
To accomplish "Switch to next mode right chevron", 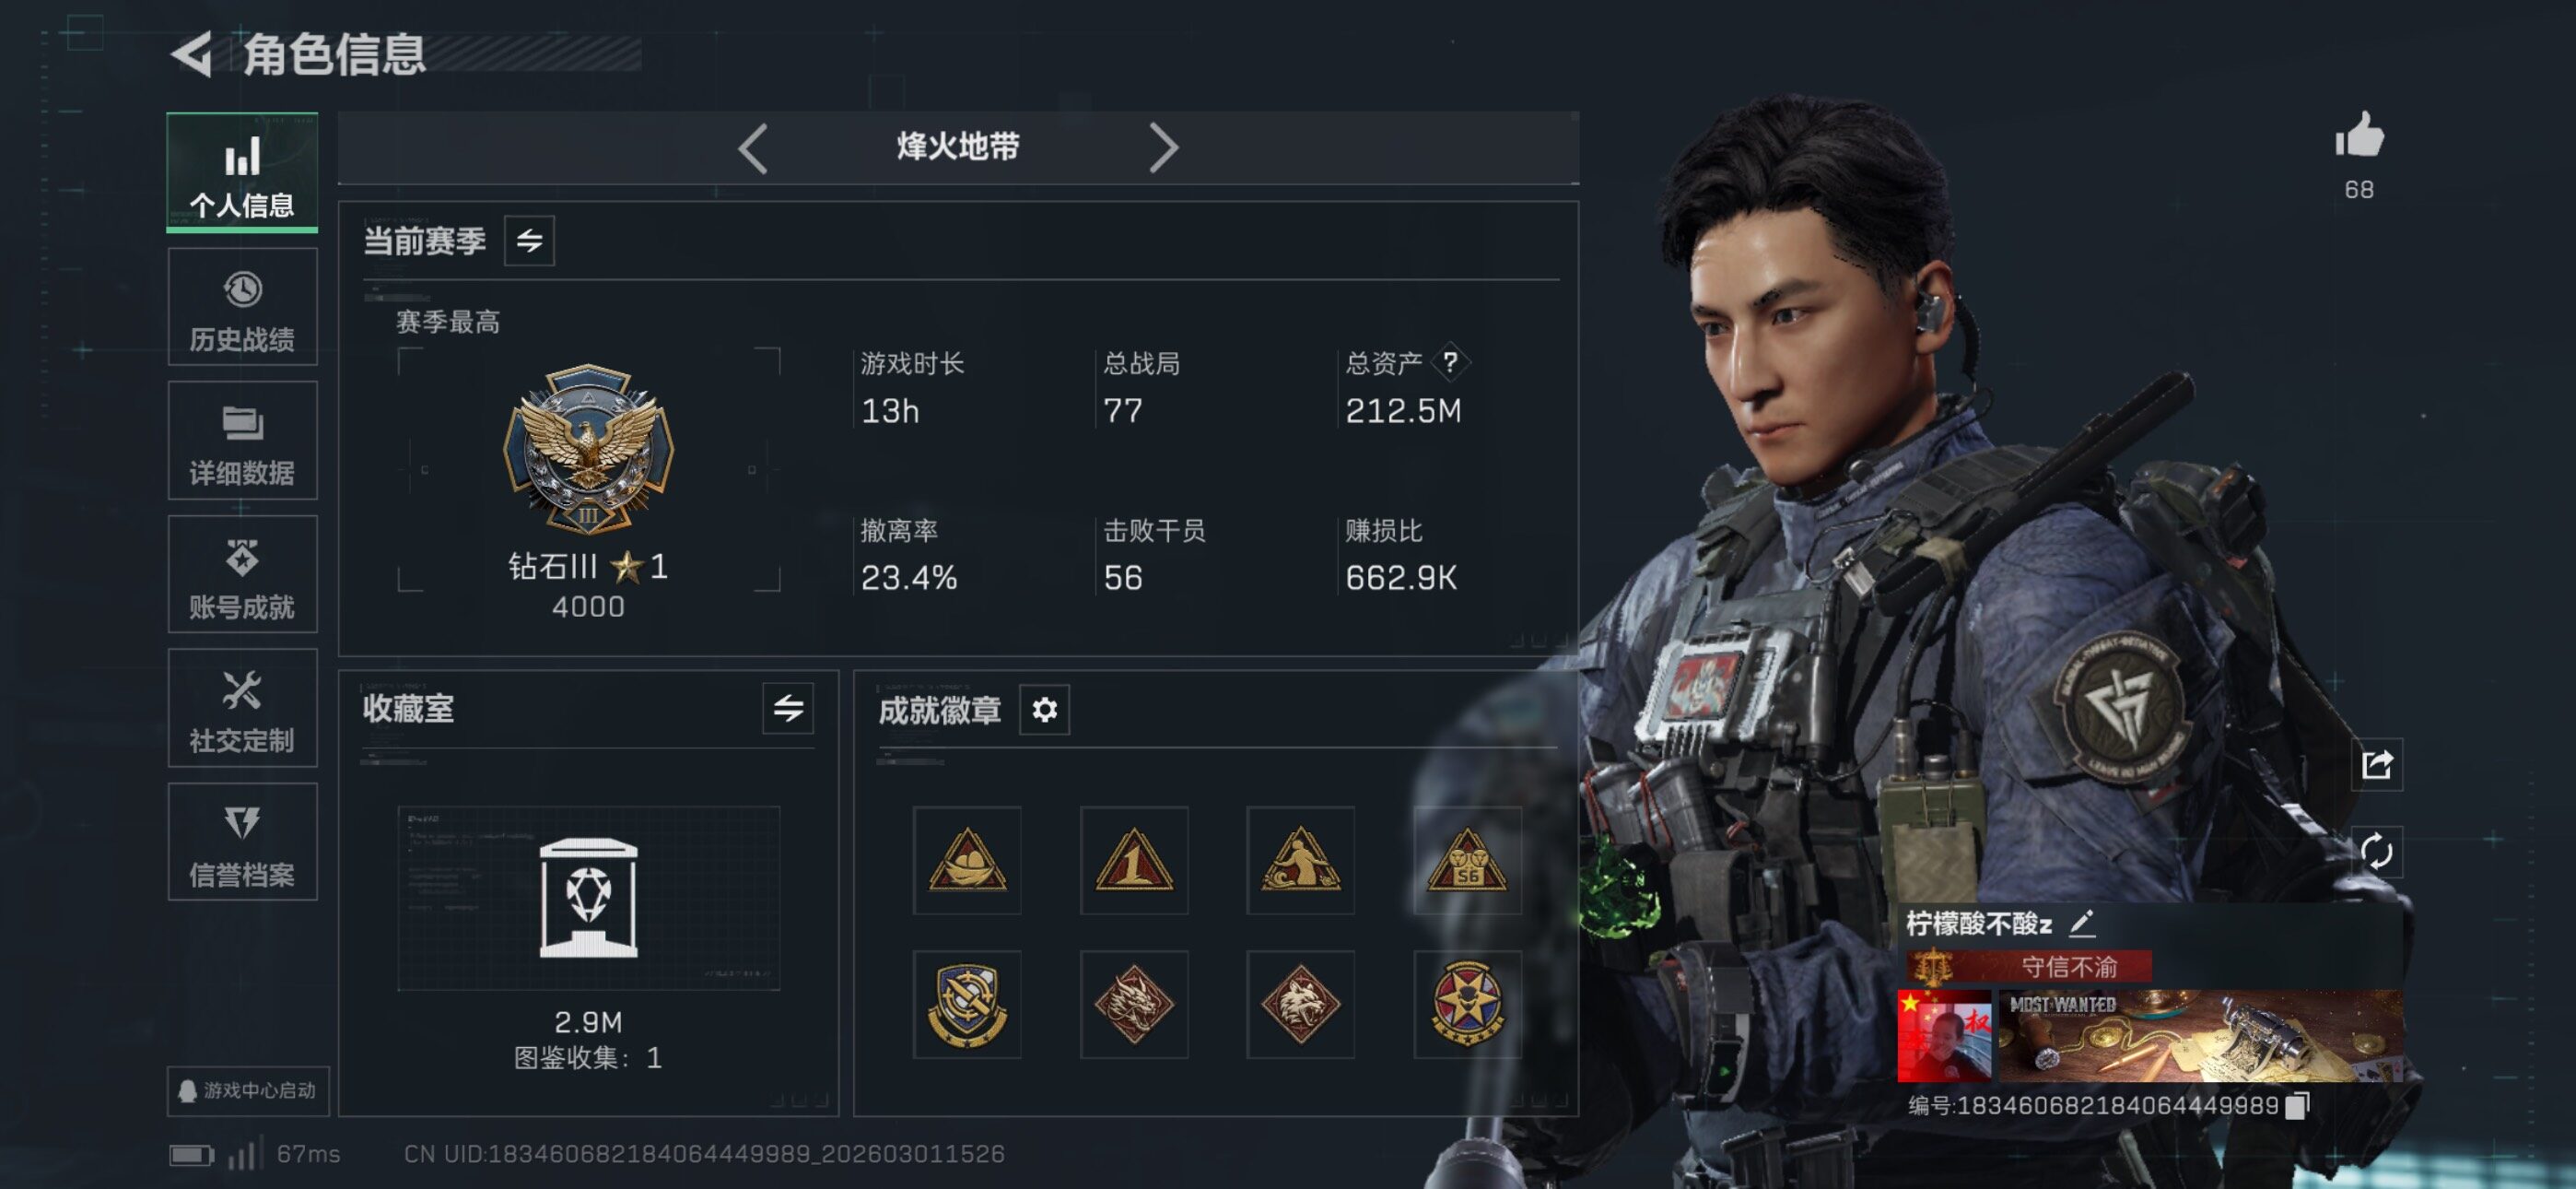I will coord(1162,148).
